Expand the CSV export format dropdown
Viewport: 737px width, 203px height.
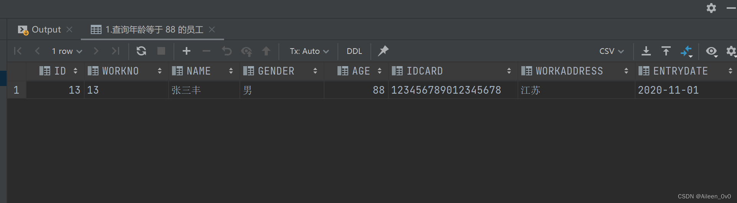[x=611, y=51]
